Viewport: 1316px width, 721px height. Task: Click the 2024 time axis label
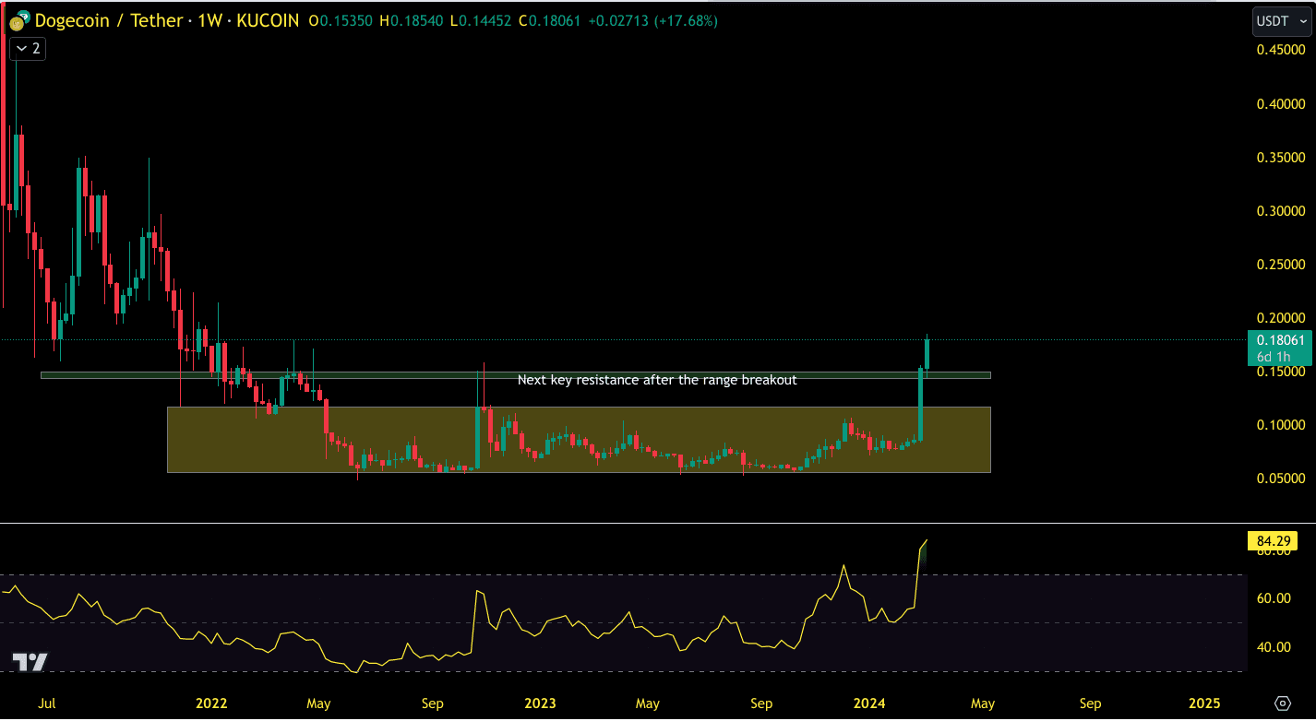[x=868, y=703]
